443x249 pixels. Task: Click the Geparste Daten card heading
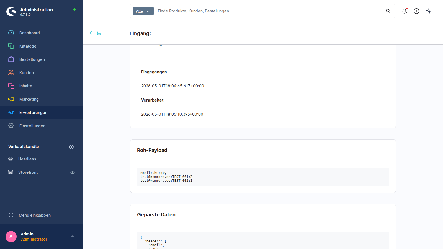click(156, 215)
